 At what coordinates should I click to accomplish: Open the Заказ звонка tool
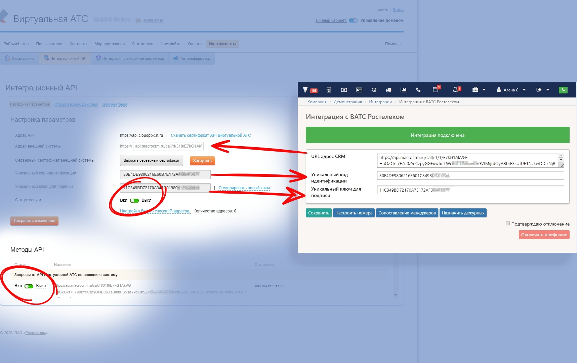(19, 58)
